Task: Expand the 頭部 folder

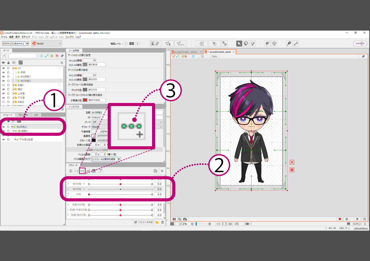Action: click(x=13, y=89)
